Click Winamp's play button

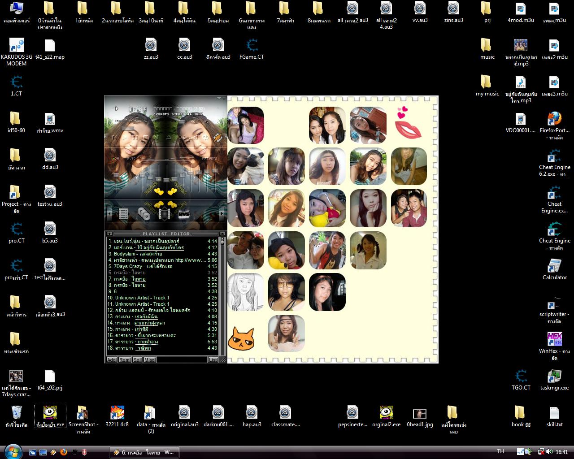pyautogui.click(x=126, y=138)
